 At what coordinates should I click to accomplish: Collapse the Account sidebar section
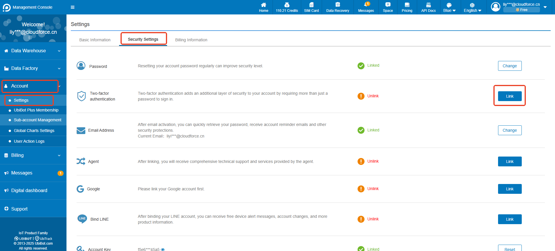[33, 86]
